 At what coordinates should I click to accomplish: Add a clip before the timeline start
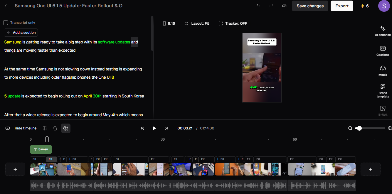[x=15, y=169]
